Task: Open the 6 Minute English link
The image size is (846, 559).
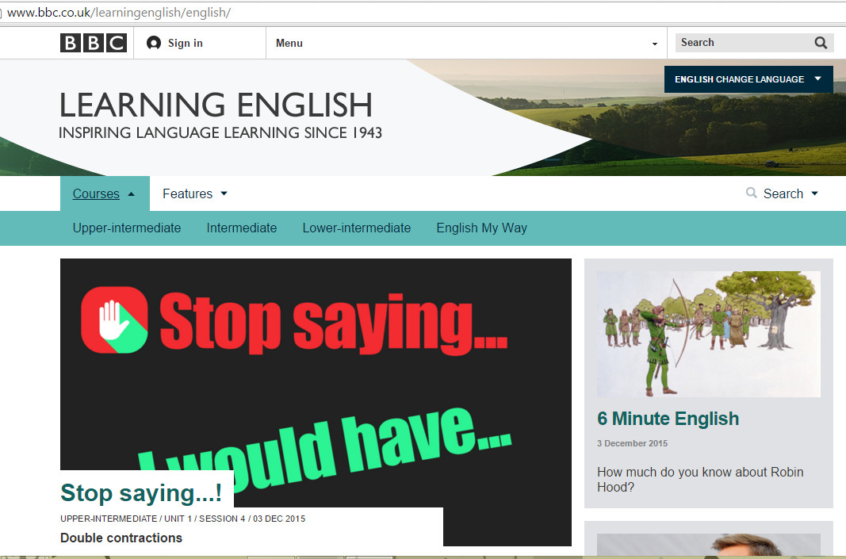Action: pos(668,419)
